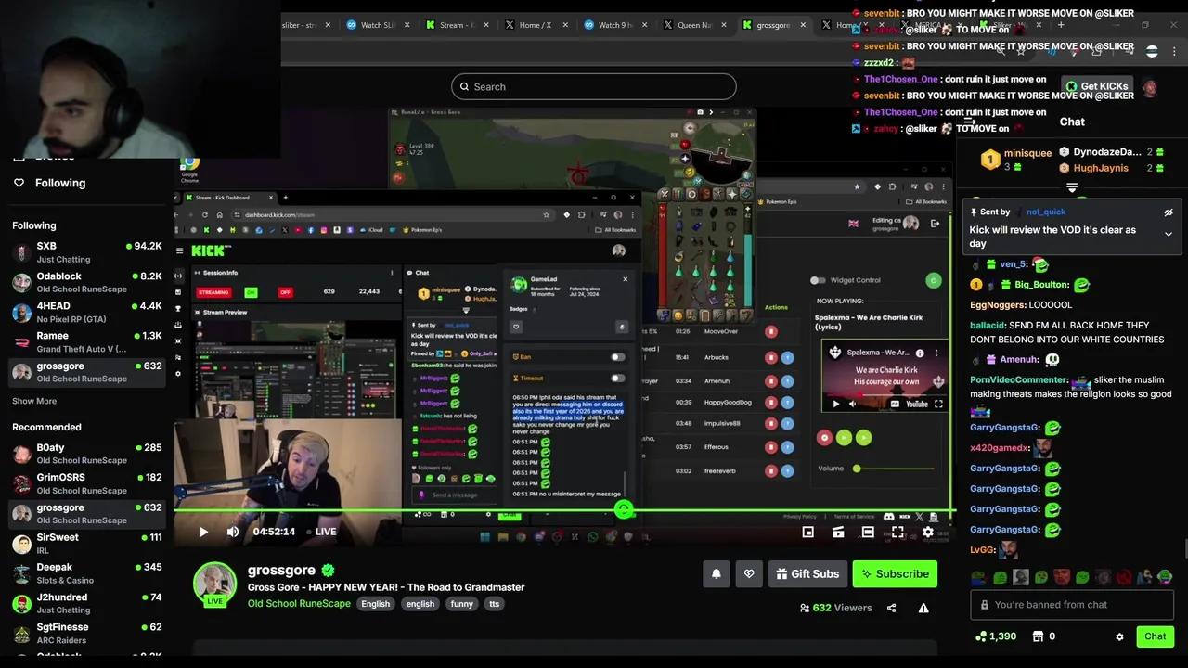Click the Gift Subs button
1188x668 pixels.
coord(807,574)
